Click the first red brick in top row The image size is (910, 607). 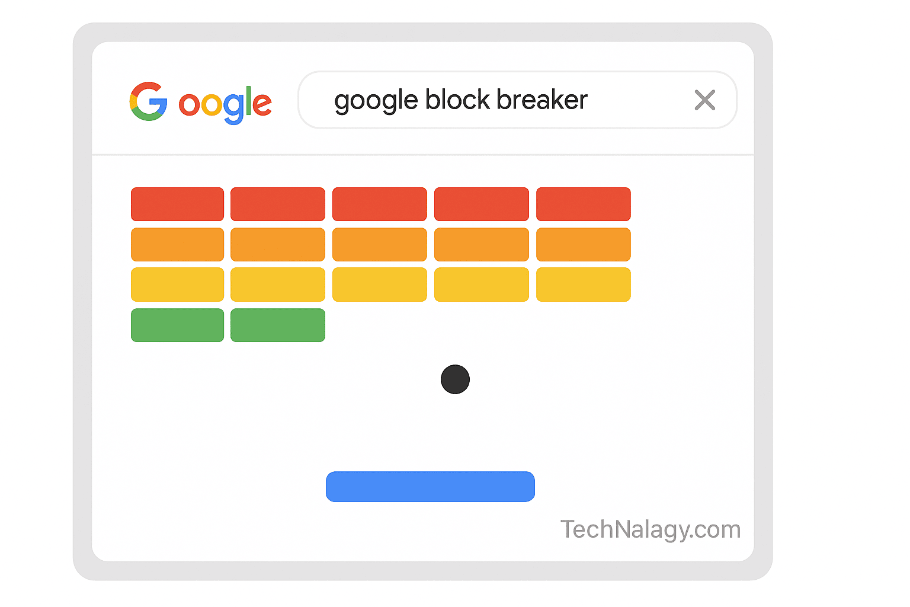tap(177, 204)
